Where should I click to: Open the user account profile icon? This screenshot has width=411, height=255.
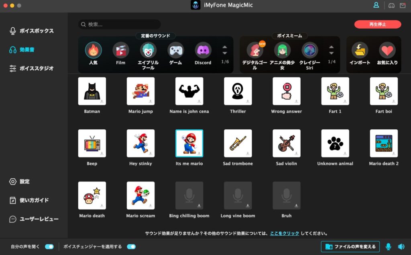click(376, 5)
